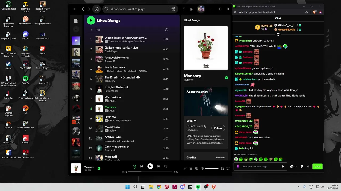Open the 'About the artist' image card

[206, 102]
